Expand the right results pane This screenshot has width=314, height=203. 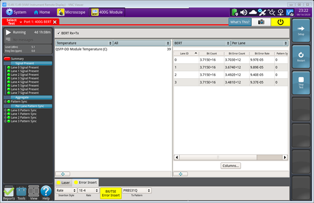180,174
